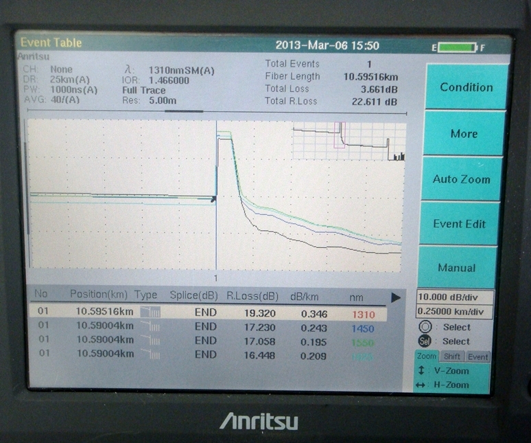Click the table scroll-right arrow
The height and width of the screenshot is (443, 531).
pyautogui.click(x=396, y=297)
